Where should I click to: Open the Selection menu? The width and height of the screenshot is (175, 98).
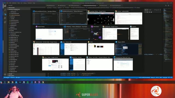[x=14, y=3]
